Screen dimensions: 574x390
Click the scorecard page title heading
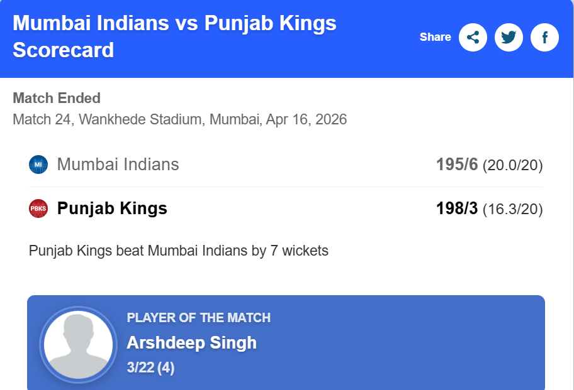(174, 36)
